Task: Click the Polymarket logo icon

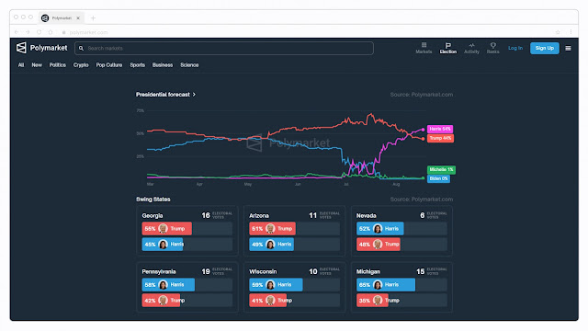Action: point(21,48)
